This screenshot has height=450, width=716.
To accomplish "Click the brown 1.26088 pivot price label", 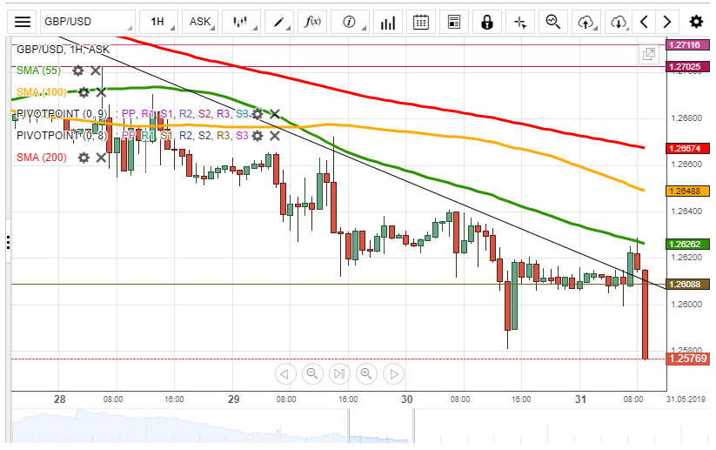I will (x=687, y=285).
